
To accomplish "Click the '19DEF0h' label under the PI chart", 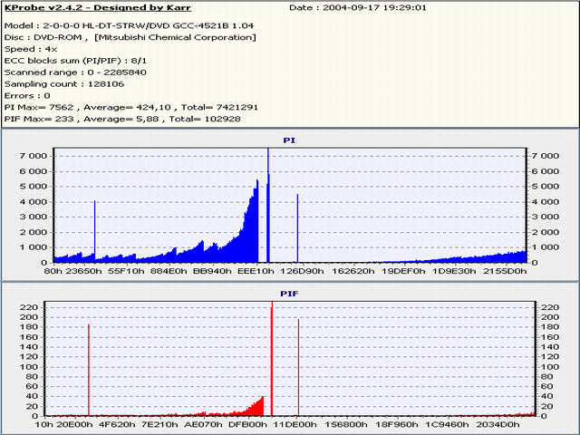I will tap(403, 271).
